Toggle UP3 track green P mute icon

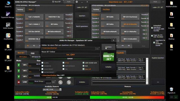[19, 77]
